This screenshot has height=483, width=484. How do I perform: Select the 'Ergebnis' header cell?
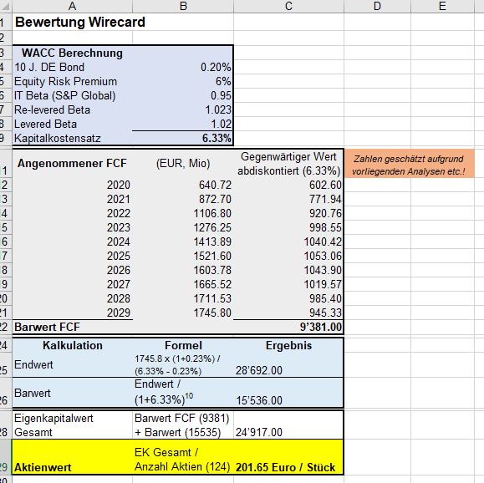tap(288, 346)
